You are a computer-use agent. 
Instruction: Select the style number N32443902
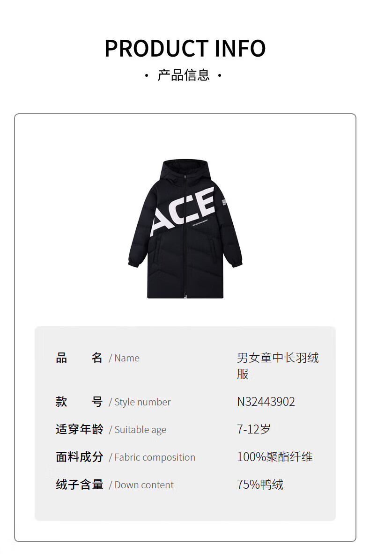(266, 402)
